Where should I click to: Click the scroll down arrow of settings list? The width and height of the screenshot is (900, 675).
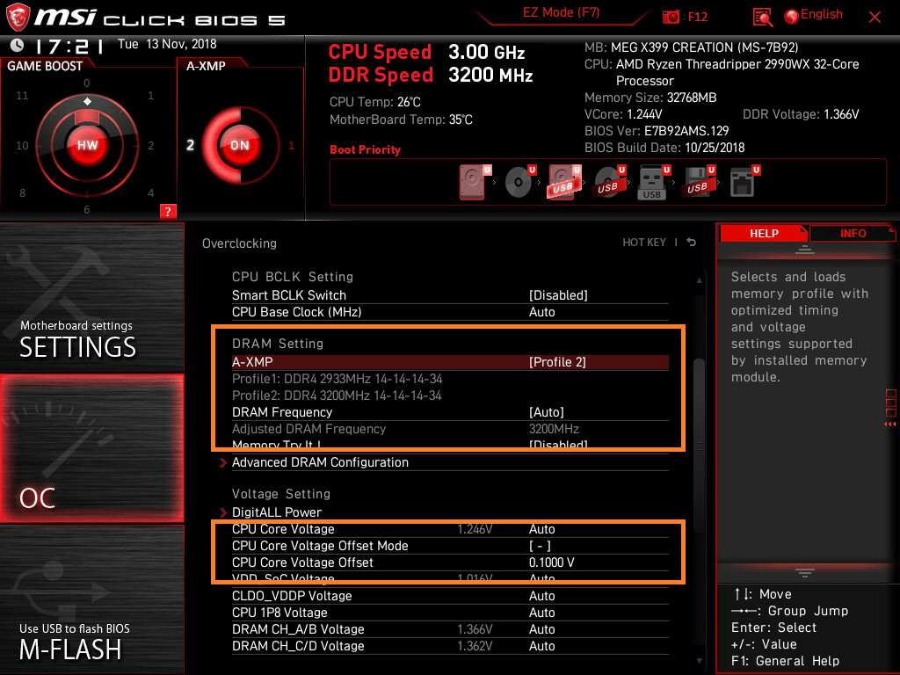pos(699,661)
